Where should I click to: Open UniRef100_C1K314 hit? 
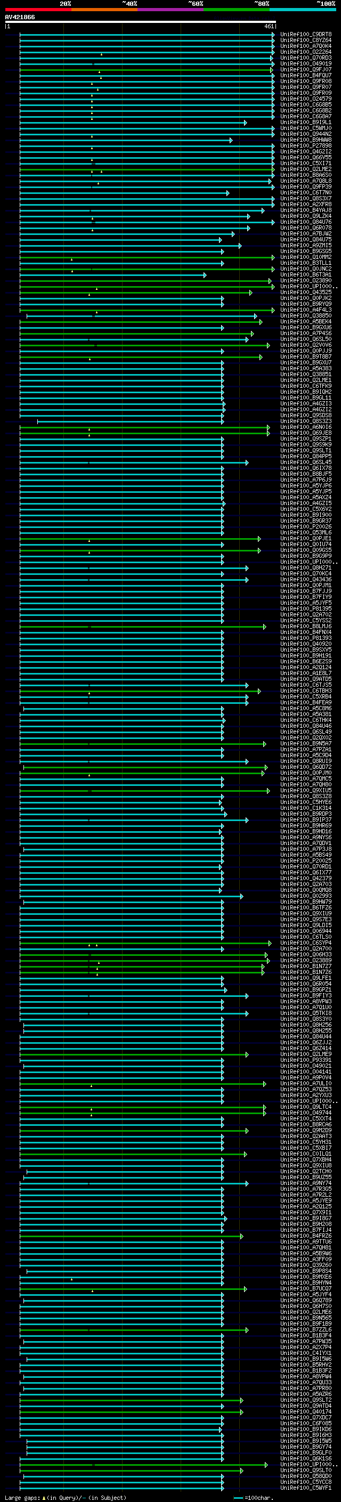[305, 808]
